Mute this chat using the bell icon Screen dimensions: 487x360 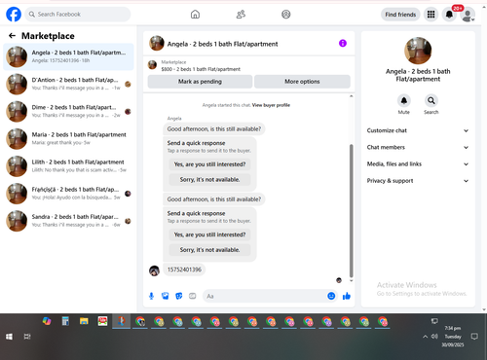click(x=404, y=100)
